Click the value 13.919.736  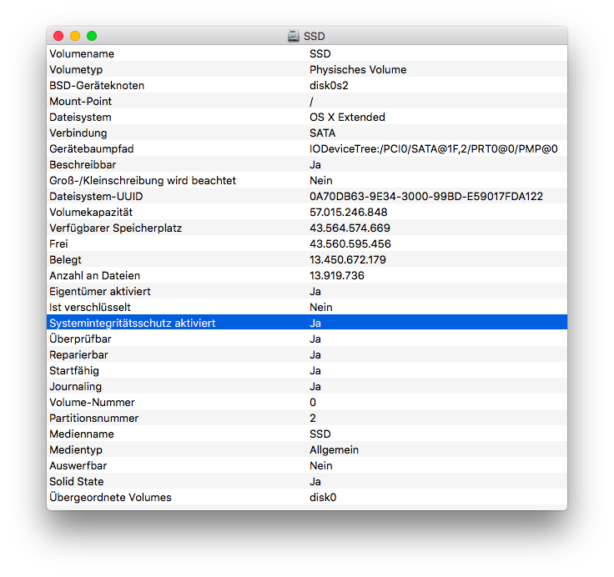click(337, 276)
